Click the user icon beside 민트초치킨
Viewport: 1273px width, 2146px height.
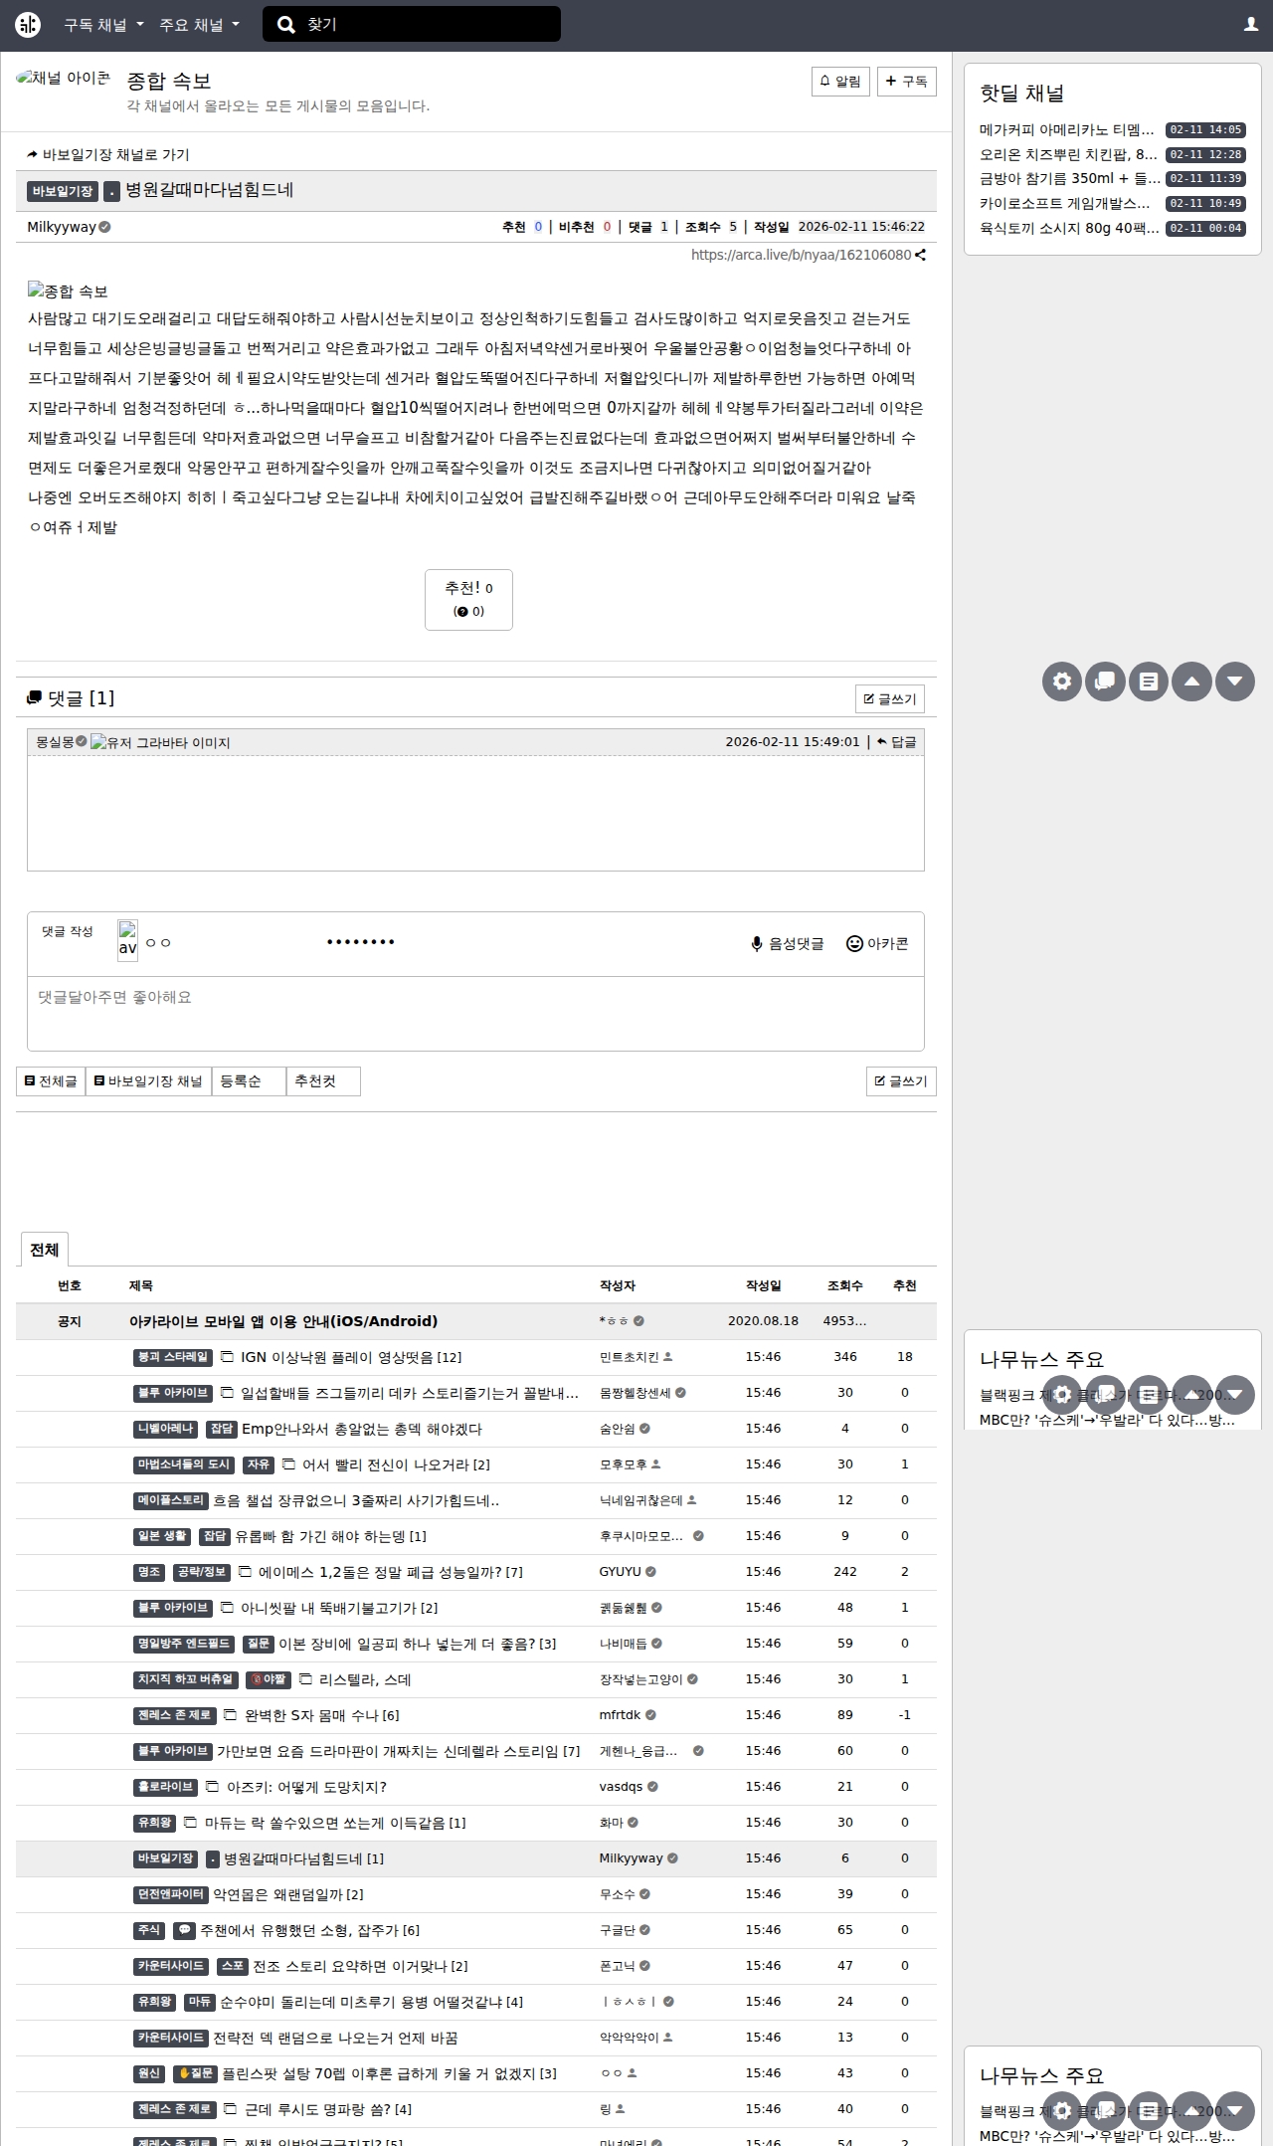[668, 1357]
